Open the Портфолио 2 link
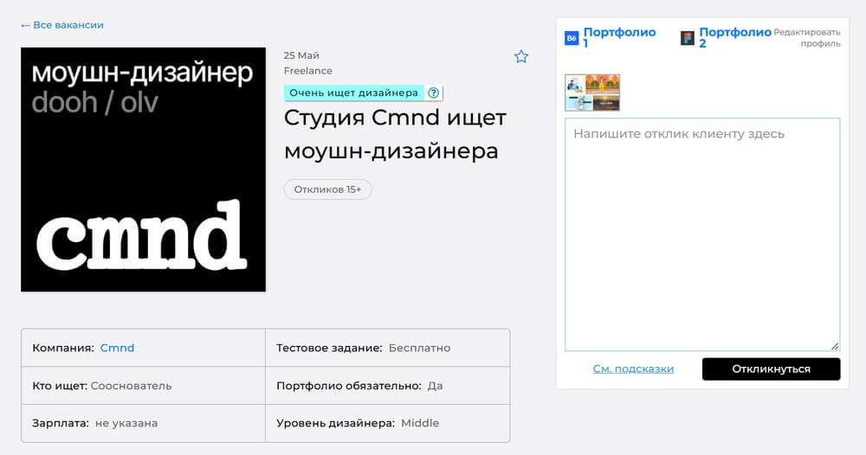Image resolution: width=866 pixels, height=455 pixels. point(734,37)
